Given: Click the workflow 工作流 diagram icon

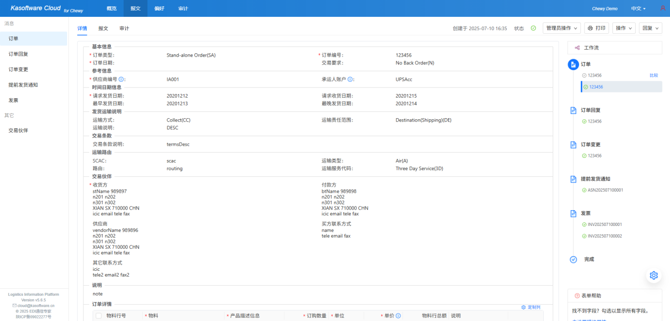Looking at the screenshot, I should [x=578, y=48].
